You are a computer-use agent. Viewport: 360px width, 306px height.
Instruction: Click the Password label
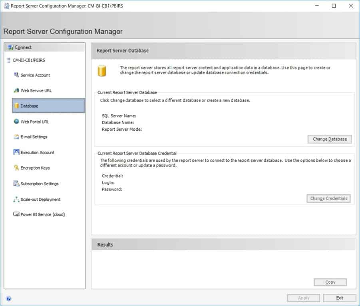coord(112,189)
